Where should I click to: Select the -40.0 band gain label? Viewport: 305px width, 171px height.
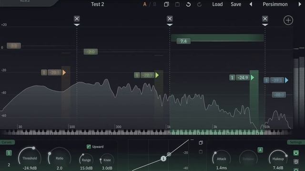pyautogui.click(x=279, y=95)
